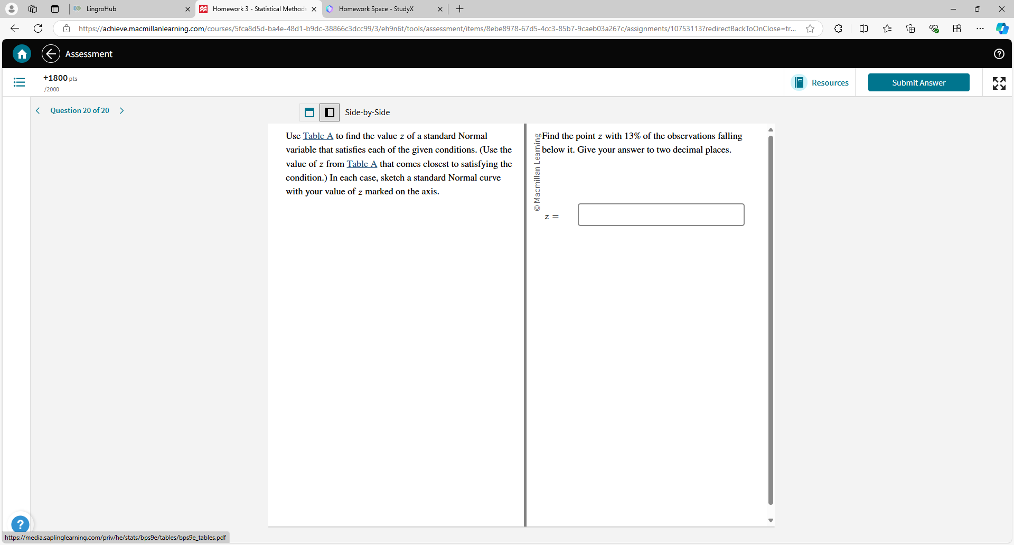Open Settings and more menu
1014x545 pixels.
[x=980, y=29]
